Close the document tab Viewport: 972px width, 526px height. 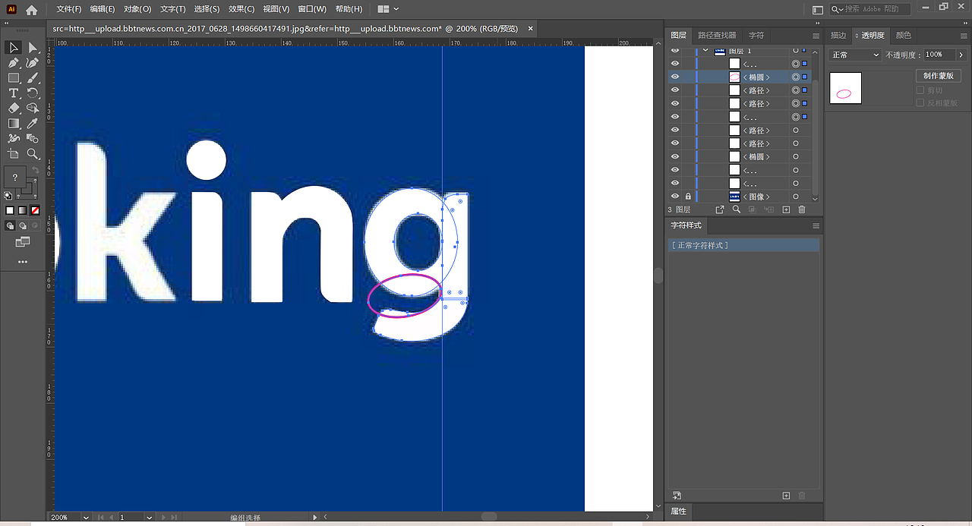pyautogui.click(x=530, y=29)
